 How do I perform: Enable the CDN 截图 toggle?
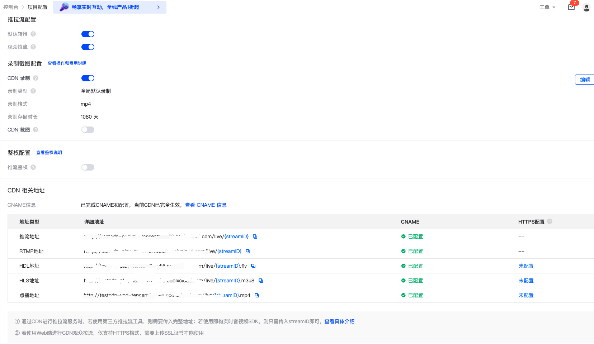[x=88, y=130]
